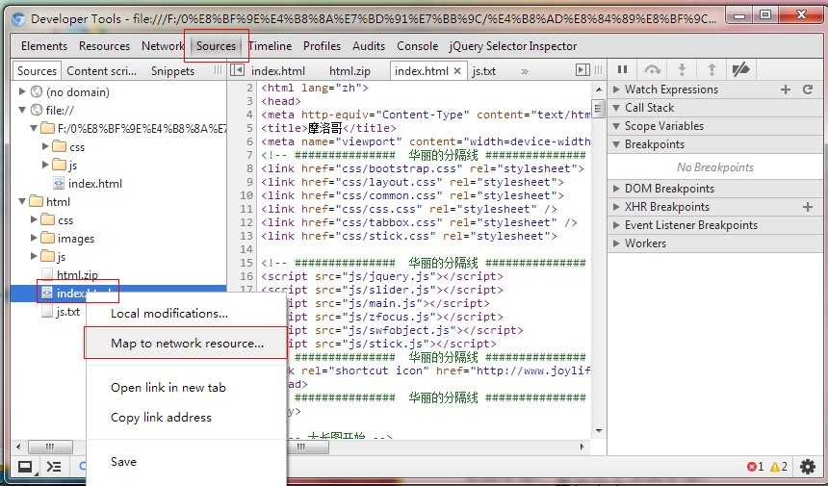Expand css folder inside html folder
The width and height of the screenshot is (828, 486).
34,220
